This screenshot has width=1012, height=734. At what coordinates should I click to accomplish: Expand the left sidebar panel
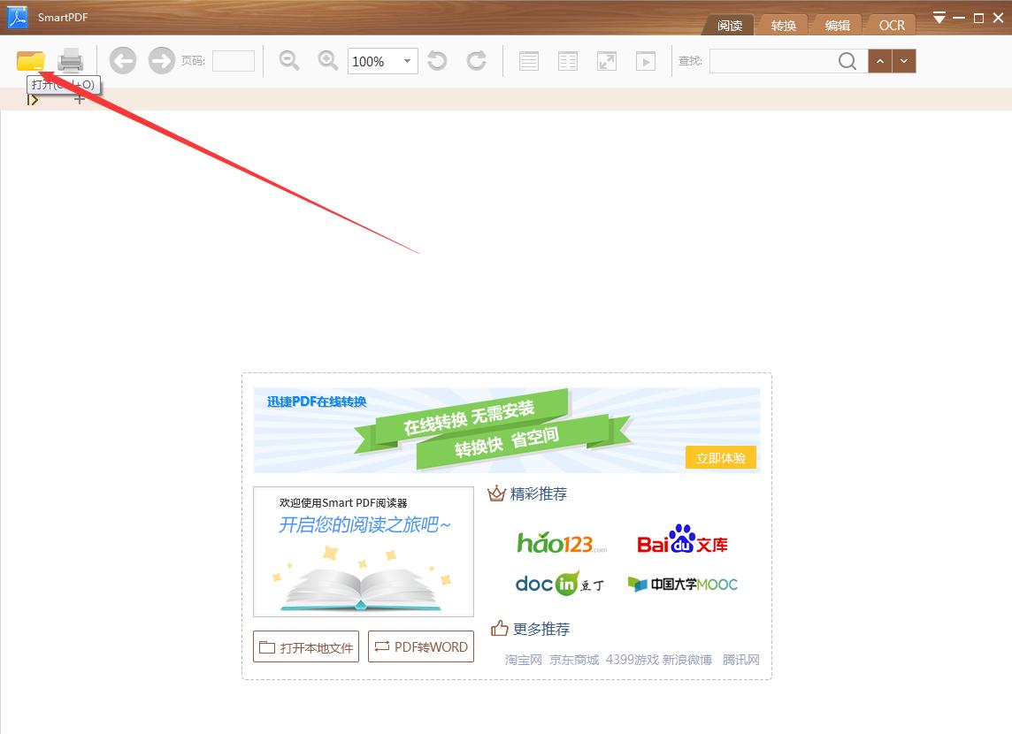click(x=32, y=100)
